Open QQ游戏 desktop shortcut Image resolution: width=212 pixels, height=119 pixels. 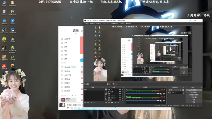pos(12,40)
